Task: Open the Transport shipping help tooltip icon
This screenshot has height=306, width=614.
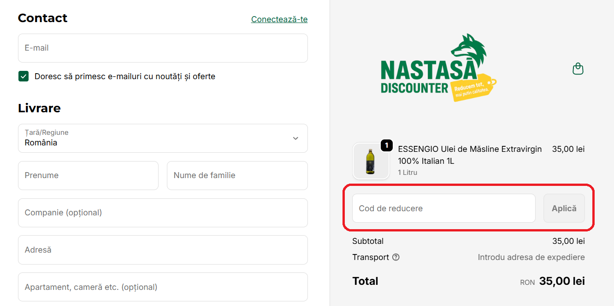Action: coord(396,257)
